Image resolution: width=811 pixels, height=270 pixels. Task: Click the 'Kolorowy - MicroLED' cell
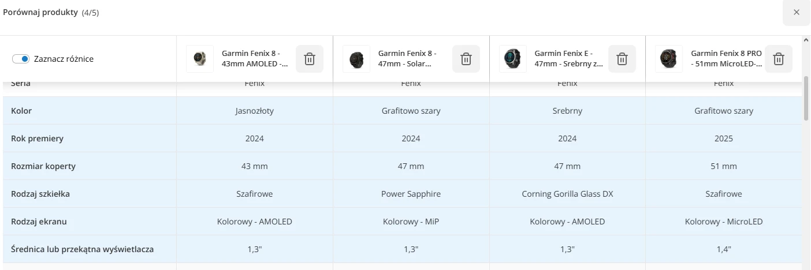(724, 222)
